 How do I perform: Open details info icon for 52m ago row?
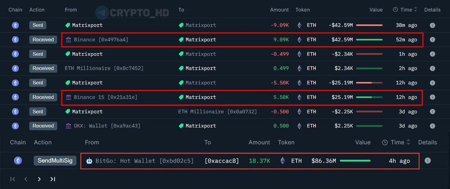(x=432, y=39)
